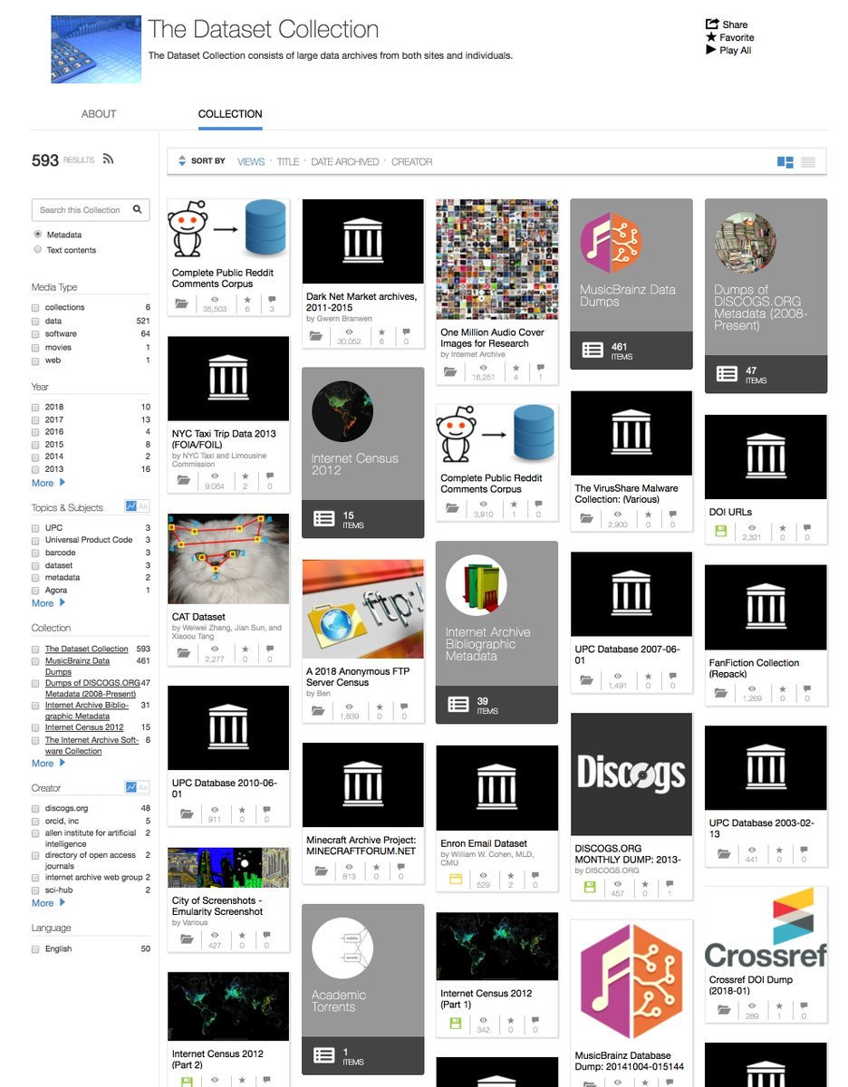Open Minecraft Archive Project item title
The width and height of the screenshot is (848, 1087).
361,846
